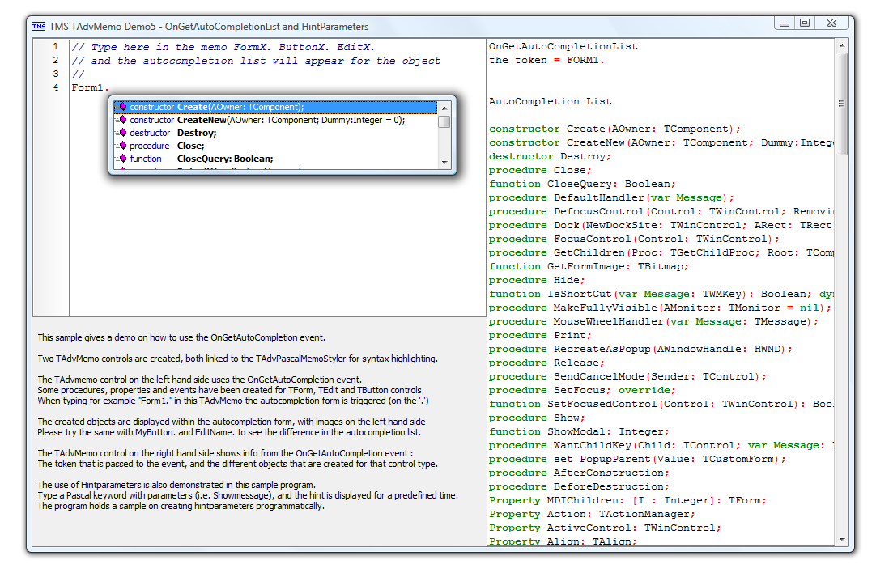Click 'function CloseQuery: Boolean;' in right memo

point(583,184)
